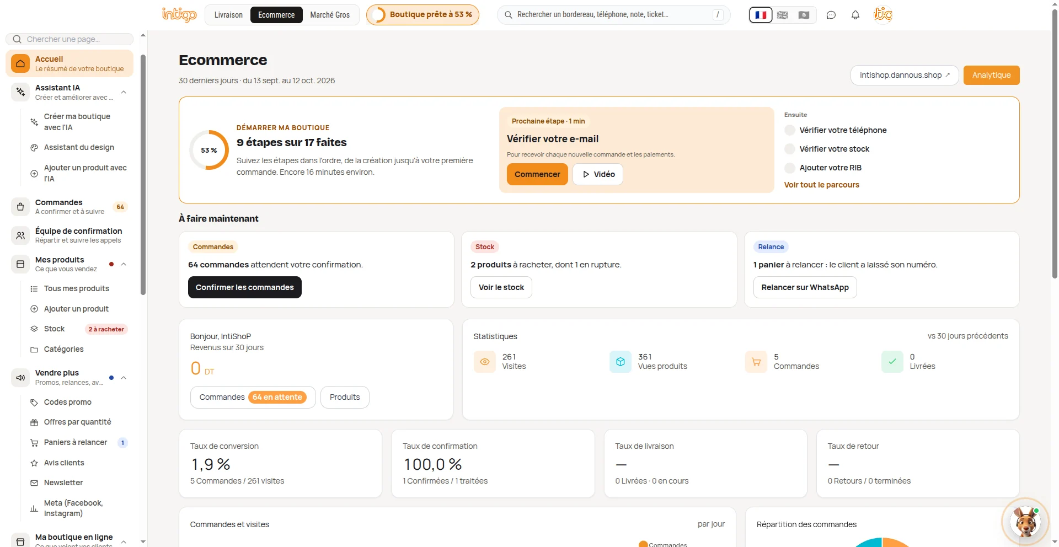Click the Intigo logo
The width and height of the screenshot is (1059, 547).
[179, 14]
